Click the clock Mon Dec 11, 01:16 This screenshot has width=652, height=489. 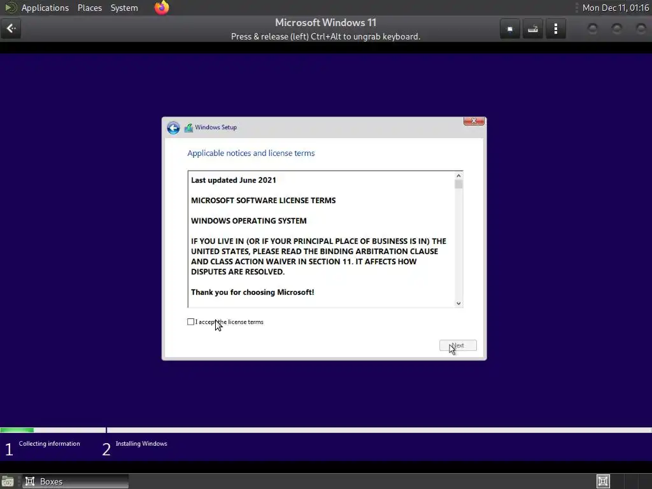click(x=616, y=8)
